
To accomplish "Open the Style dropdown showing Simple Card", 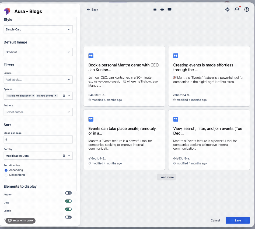I will [38, 29].
